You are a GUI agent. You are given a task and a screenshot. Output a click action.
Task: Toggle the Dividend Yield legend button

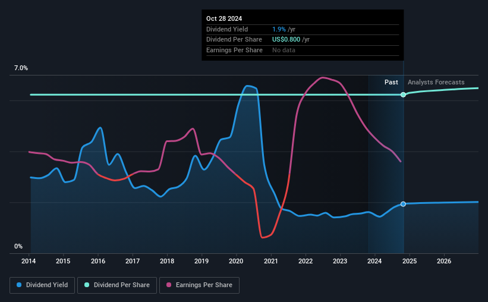tap(42, 285)
